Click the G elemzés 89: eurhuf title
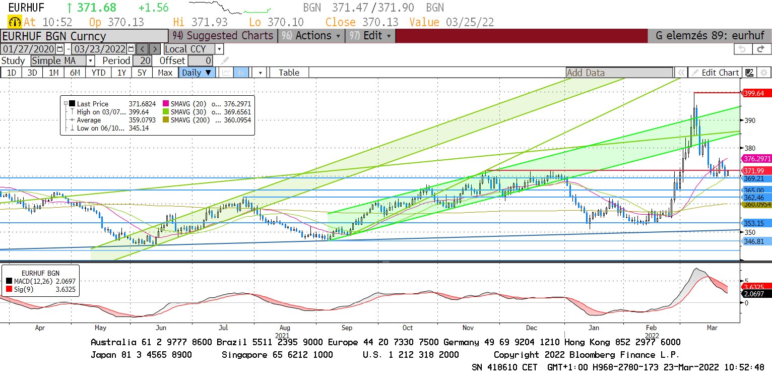Screen dimensions: 772x382 point(710,36)
